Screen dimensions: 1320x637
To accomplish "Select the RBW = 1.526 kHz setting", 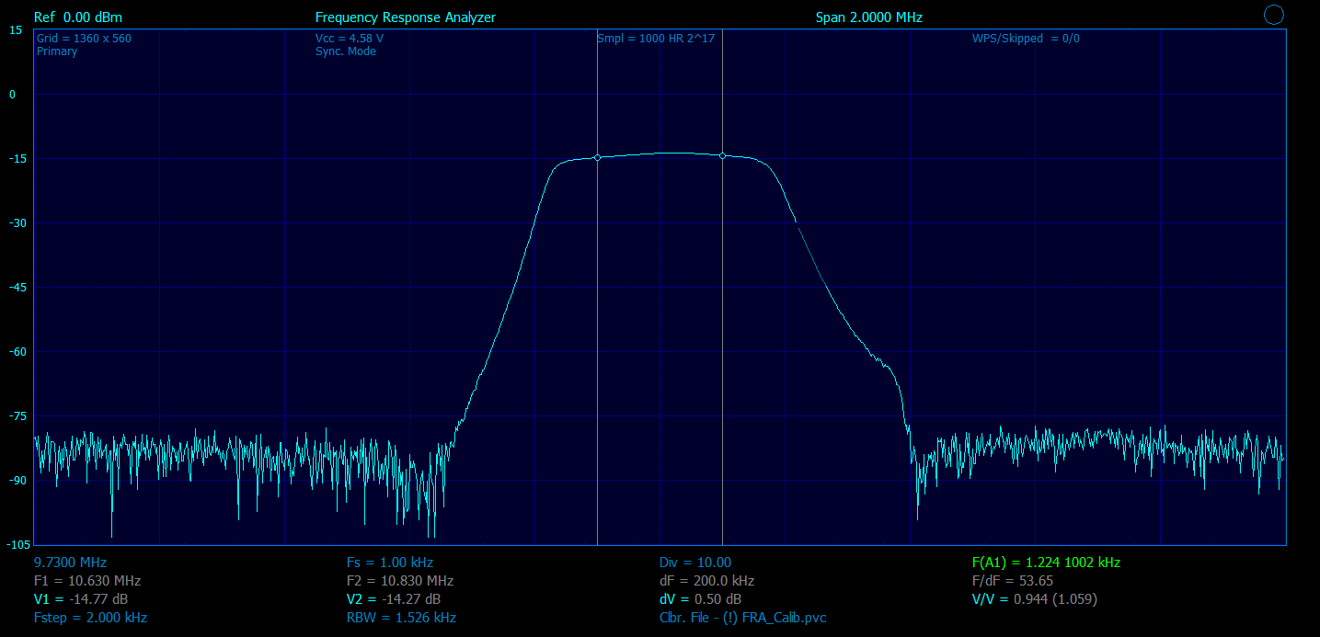I will coord(401,618).
